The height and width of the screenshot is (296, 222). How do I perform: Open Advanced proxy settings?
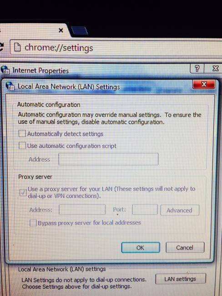point(180,210)
